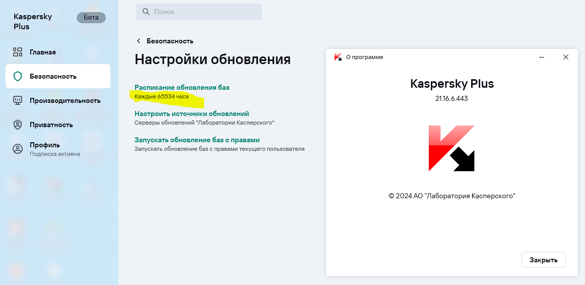The width and height of the screenshot is (585, 285).
Task: Click the Серверы обновлений "Лаборатории Касперского" text
Action: [205, 123]
